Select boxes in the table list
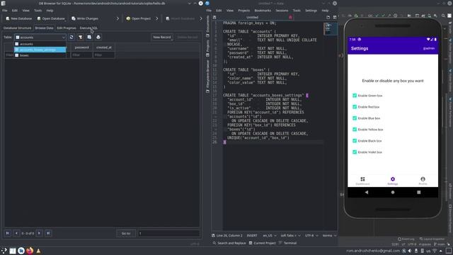This screenshot has width=453, height=255. click(x=40, y=55)
